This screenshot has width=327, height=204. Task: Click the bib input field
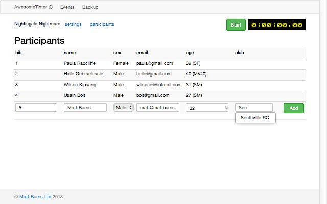(36, 108)
